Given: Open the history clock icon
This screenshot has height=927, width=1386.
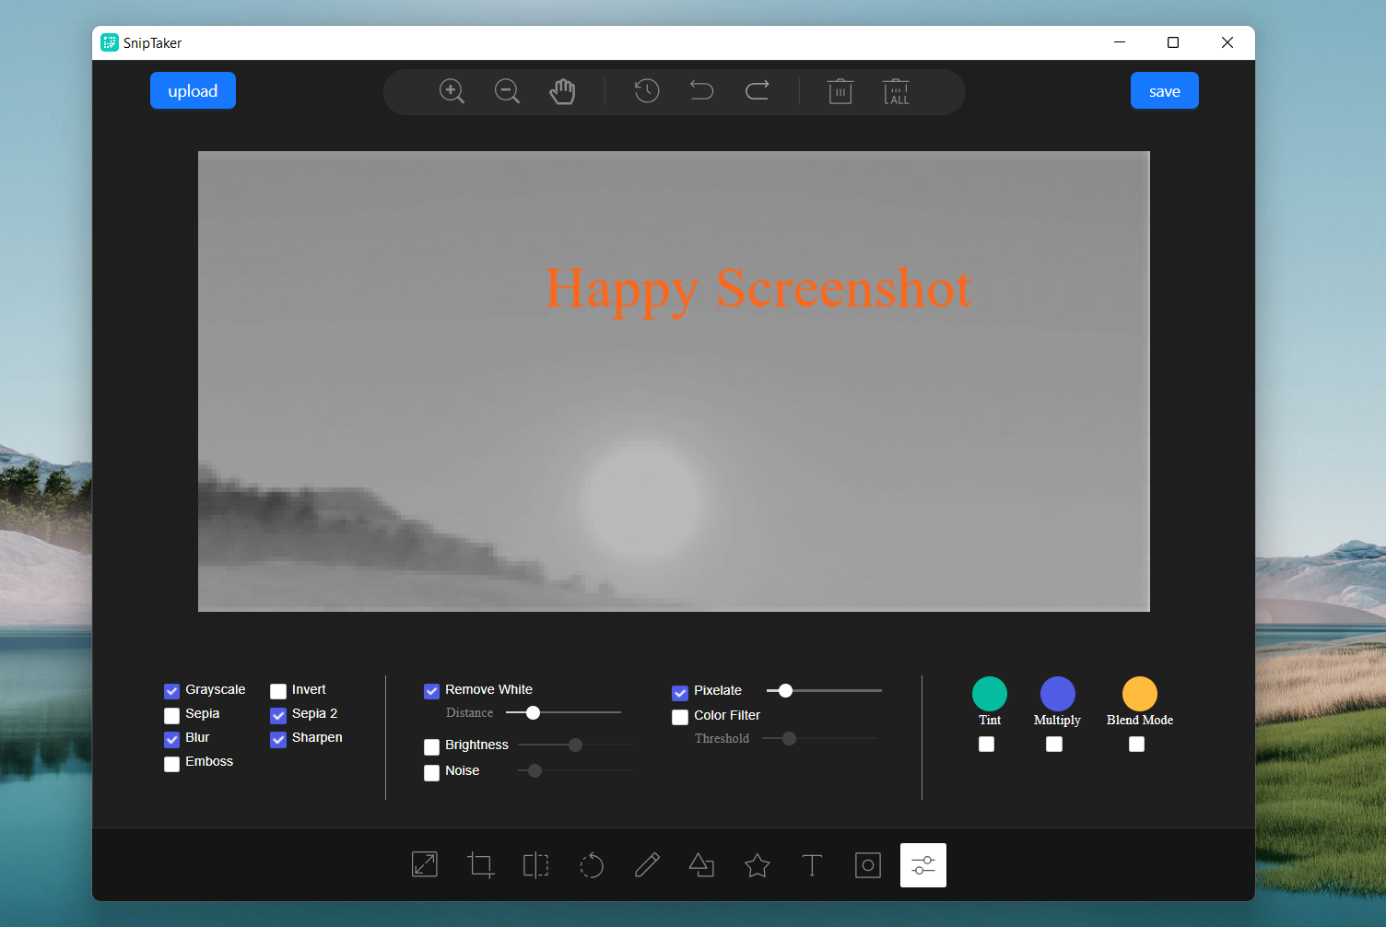Looking at the screenshot, I should pos(647,90).
